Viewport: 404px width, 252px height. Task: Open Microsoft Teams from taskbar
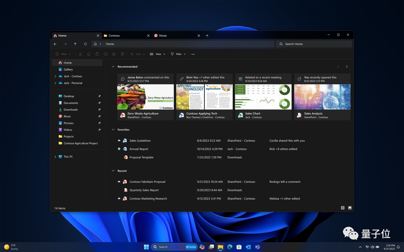tap(257, 247)
